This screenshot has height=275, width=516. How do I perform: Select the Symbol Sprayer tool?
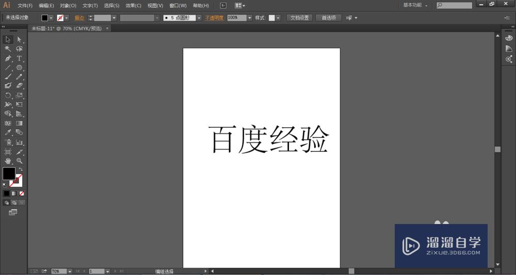pos(8,142)
